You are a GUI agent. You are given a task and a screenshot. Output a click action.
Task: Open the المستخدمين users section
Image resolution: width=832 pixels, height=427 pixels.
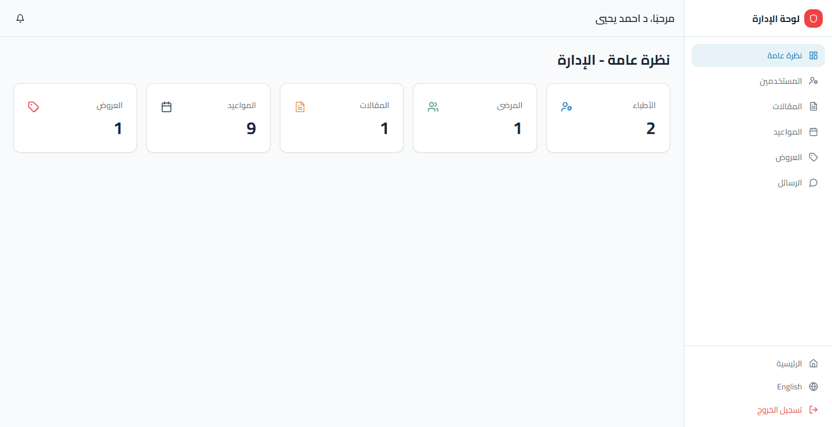pyautogui.click(x=758, y=81)
